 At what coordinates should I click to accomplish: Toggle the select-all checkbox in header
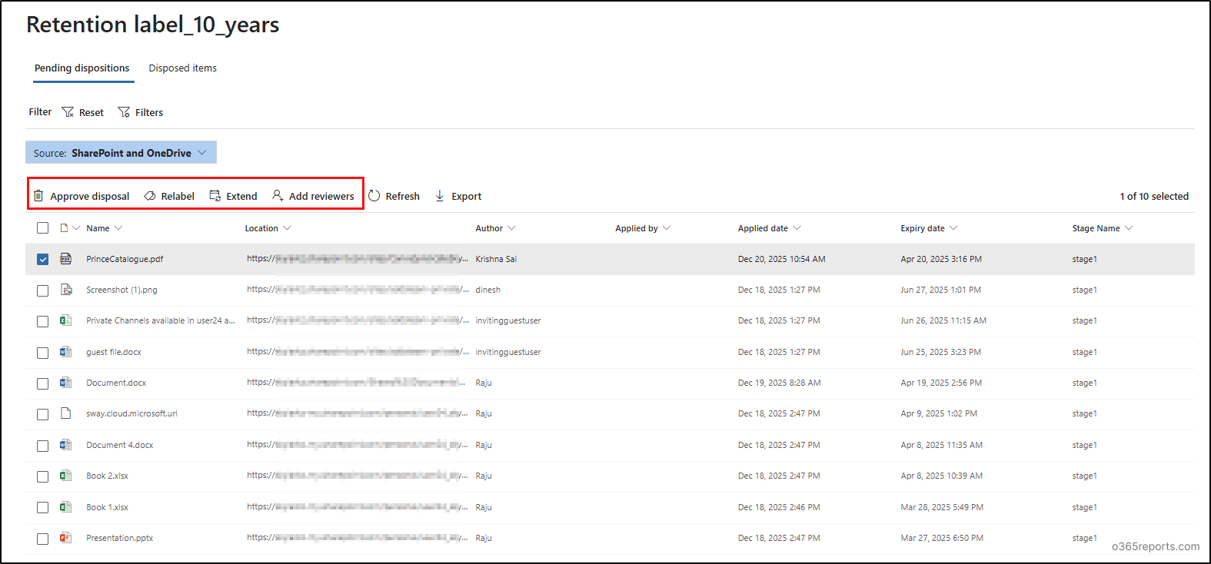pos(43,228)
